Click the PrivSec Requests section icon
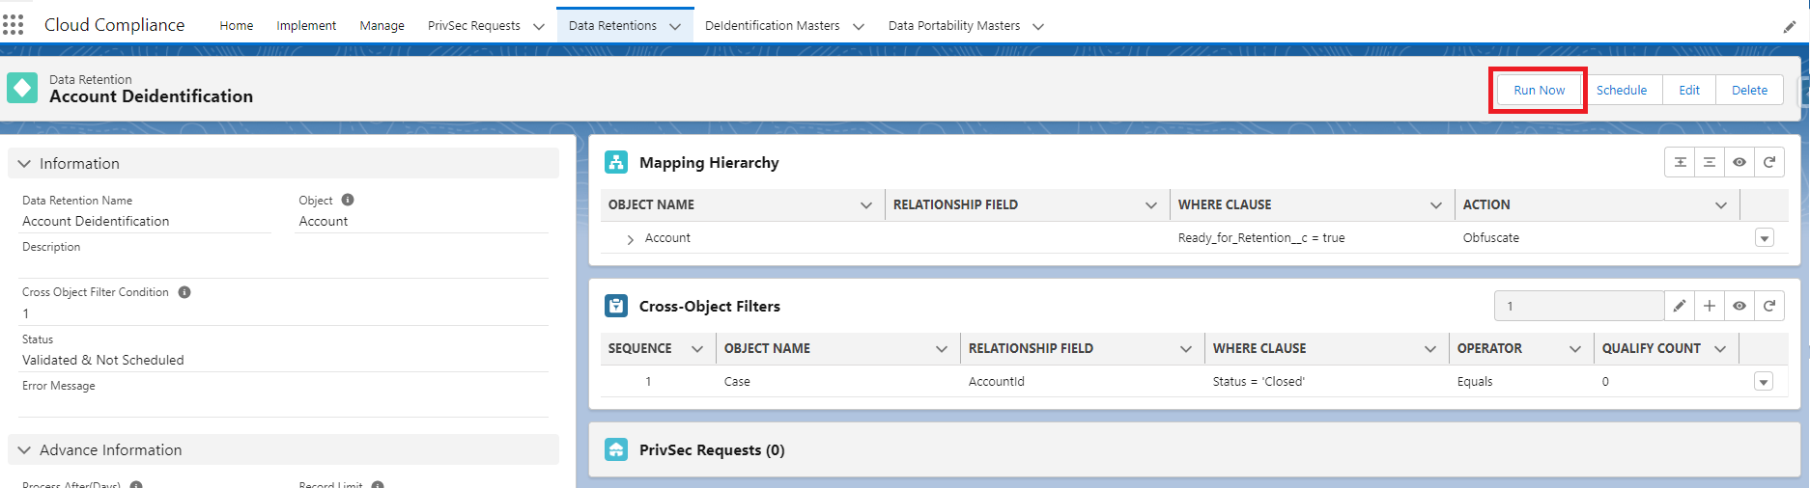The width and height of the screenshot is (1810, 488). 616,449
